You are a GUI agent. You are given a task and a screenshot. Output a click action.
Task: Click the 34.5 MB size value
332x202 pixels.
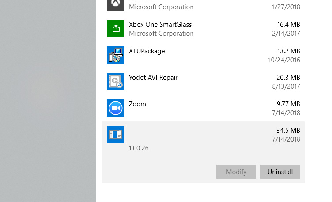[x=288, y=131]
